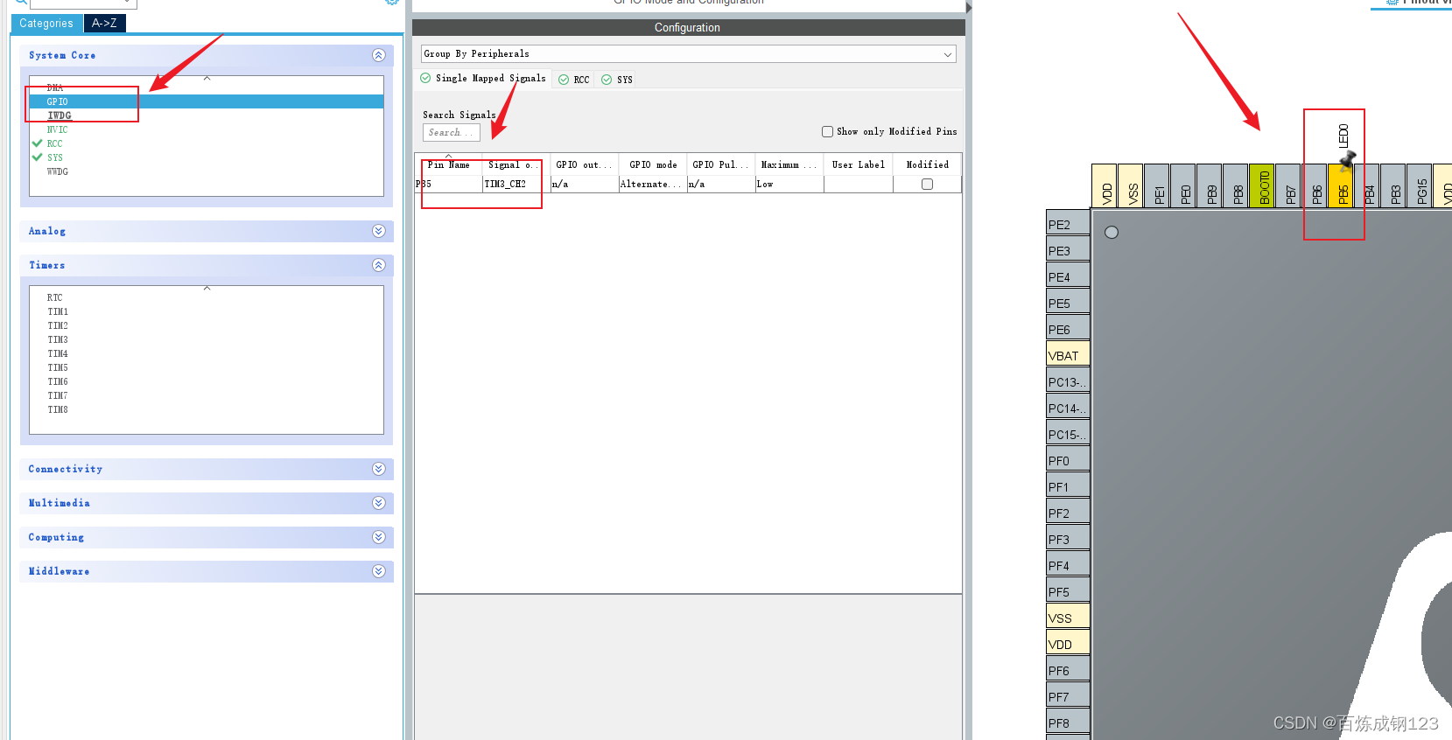This screenshot has height=740, width=1452.
Task: Click the green checkmark beside SYS in System Core
Action: pyautogui.click(x=37, y=157)
